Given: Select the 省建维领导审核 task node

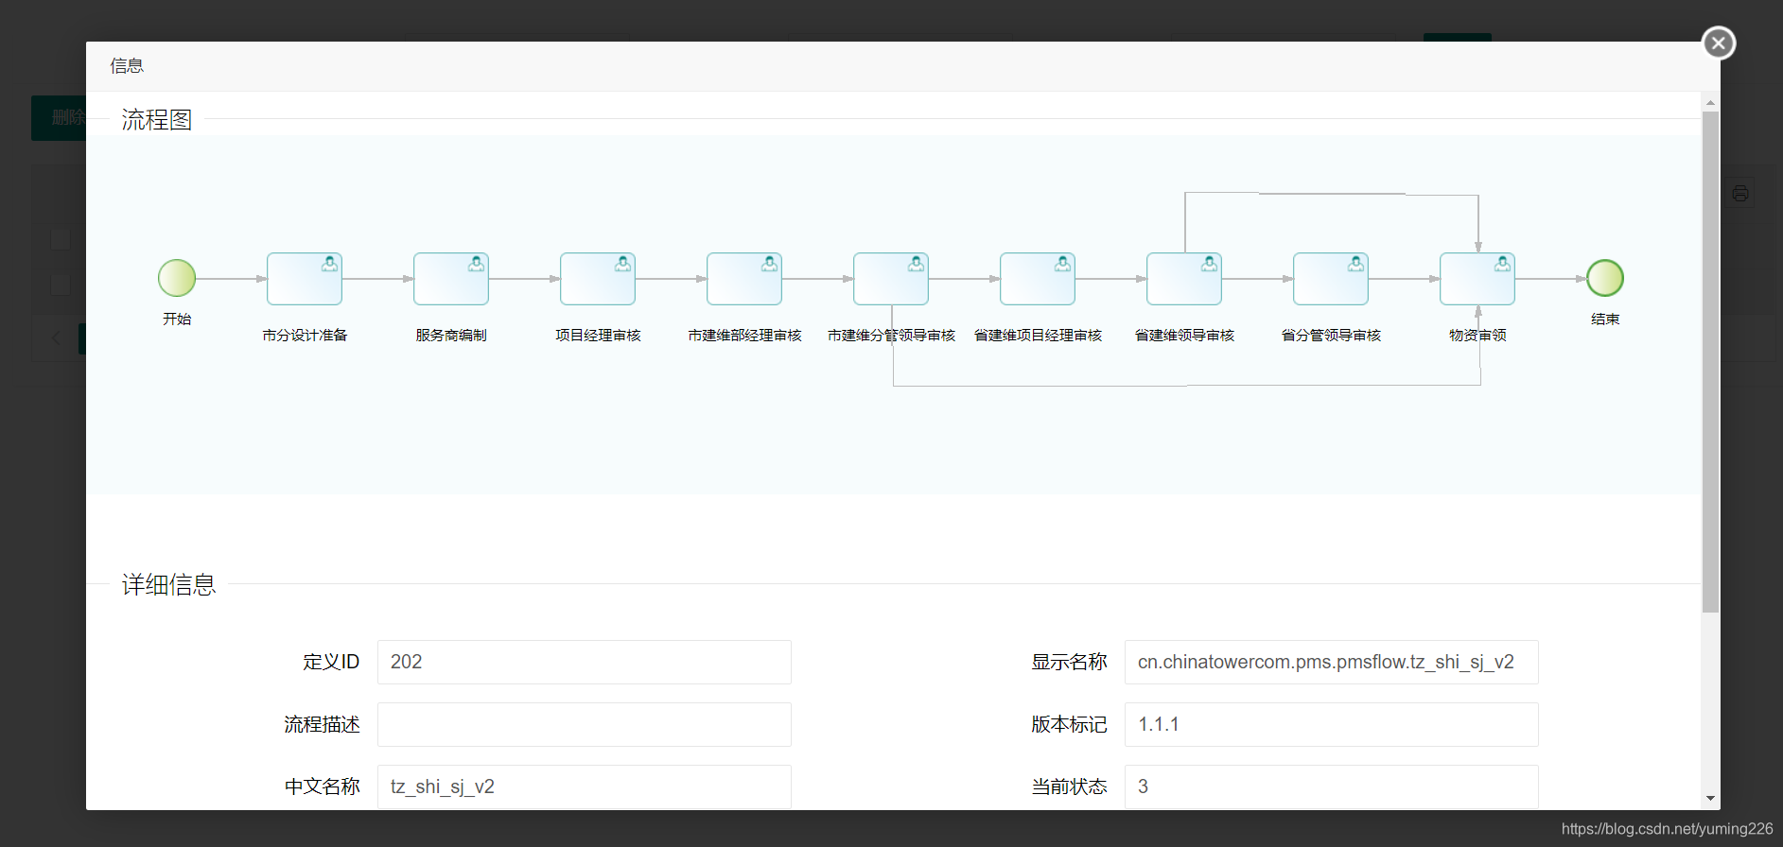Looking at the screenshot, I should 1184,279.
